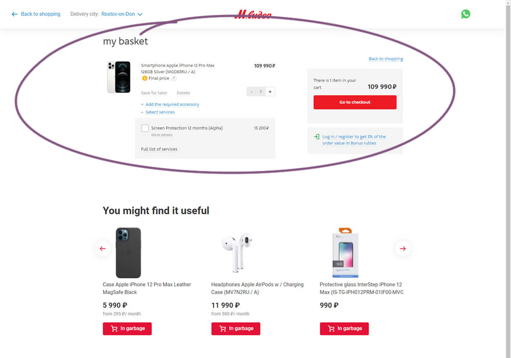
Task: Click back arrow icon in header
Action: (14, 14)
